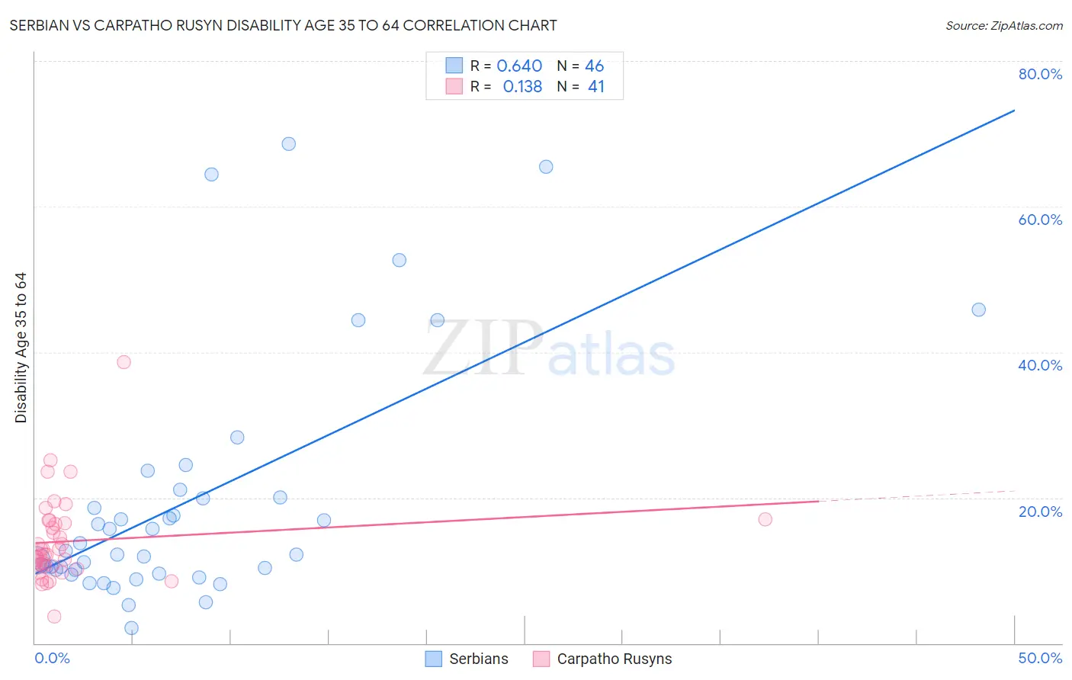Select the blue point near 52% disability
The width and height of the screenshot is (1072, 680).
pyautogui.click(x=400, y=260)
